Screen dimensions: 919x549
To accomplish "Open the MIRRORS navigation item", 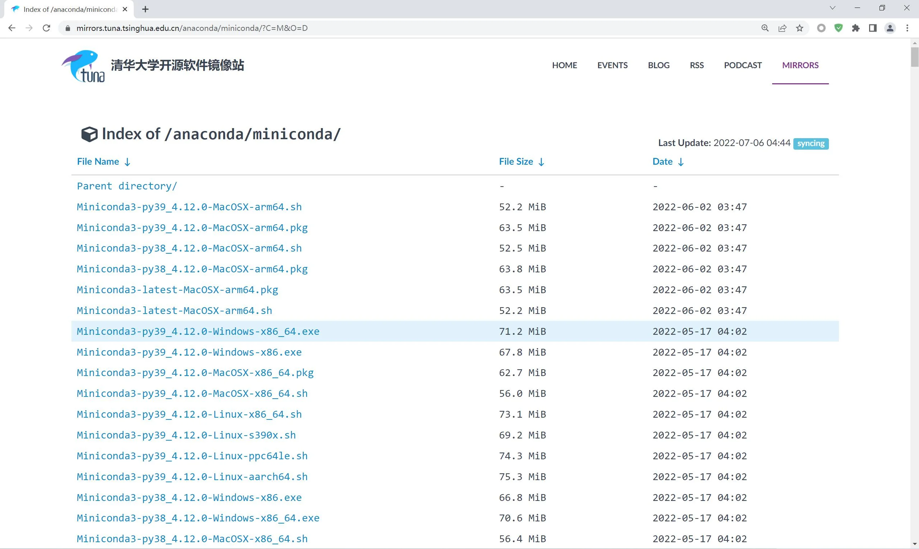I will pos(800,65).
